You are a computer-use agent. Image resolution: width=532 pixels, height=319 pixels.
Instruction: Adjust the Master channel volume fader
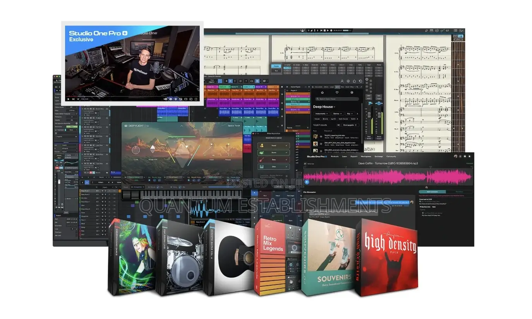pos(379,115)
